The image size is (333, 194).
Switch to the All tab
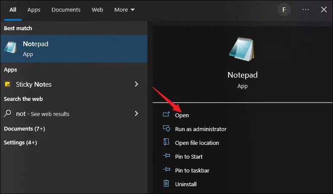(13, 10)
